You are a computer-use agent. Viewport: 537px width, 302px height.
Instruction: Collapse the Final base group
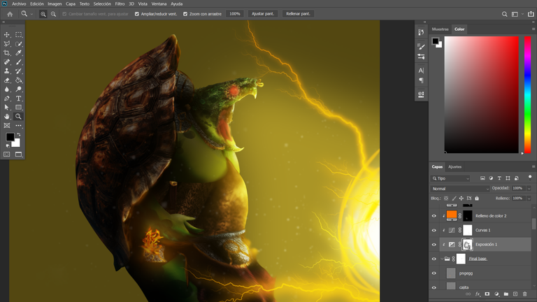tap(442, 259)
